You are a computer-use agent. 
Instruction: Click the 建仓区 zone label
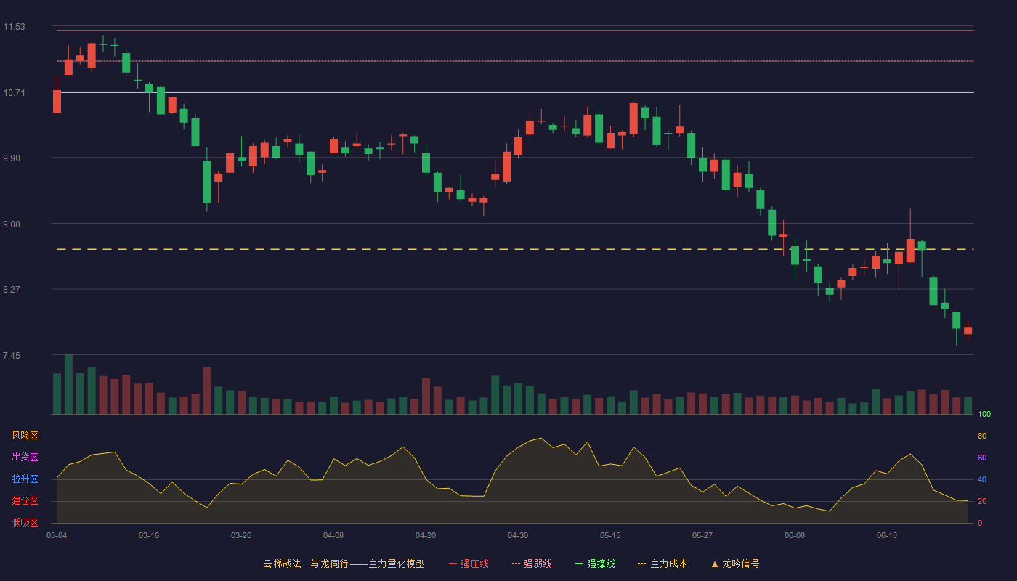coord(25,501)
